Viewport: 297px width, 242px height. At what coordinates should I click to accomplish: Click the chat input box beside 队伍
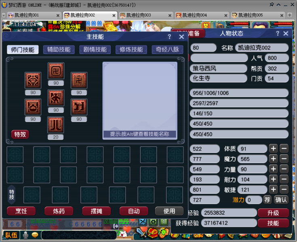(79, 236)
